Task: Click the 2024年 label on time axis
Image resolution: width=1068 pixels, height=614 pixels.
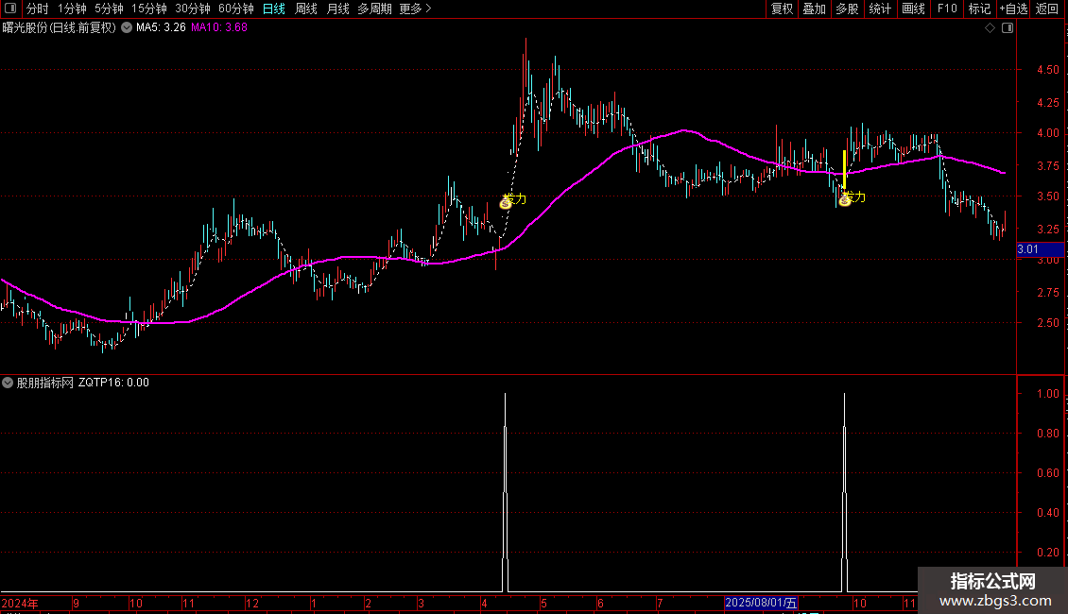Action: [x=20, y=603]
